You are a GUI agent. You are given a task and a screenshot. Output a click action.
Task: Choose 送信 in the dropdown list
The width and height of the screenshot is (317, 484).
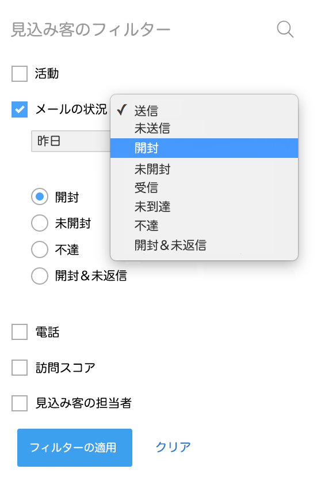204,111
